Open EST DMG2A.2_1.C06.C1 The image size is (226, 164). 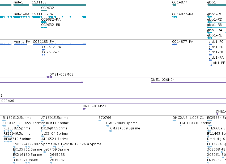(x=188, y=118)
